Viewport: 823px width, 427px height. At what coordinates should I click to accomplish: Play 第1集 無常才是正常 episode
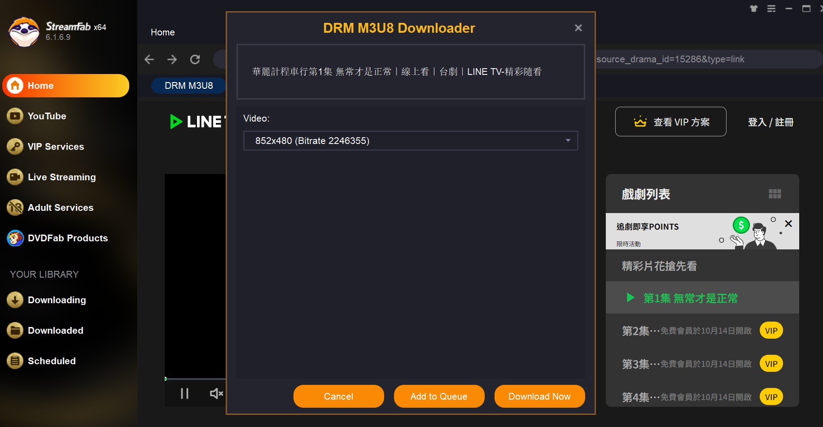[x=702, y=297]
